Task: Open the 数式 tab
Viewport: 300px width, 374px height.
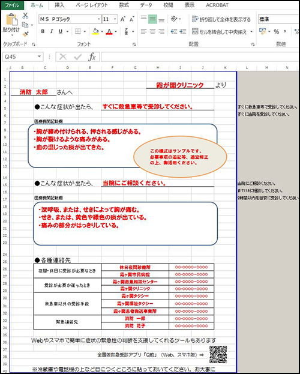Action: tap(124, 5)
